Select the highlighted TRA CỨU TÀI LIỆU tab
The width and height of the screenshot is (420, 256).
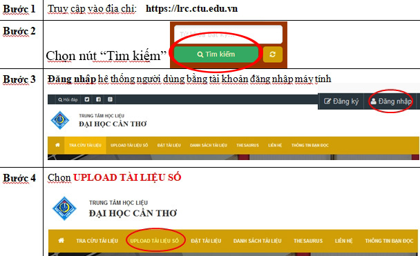pos(85,146)
